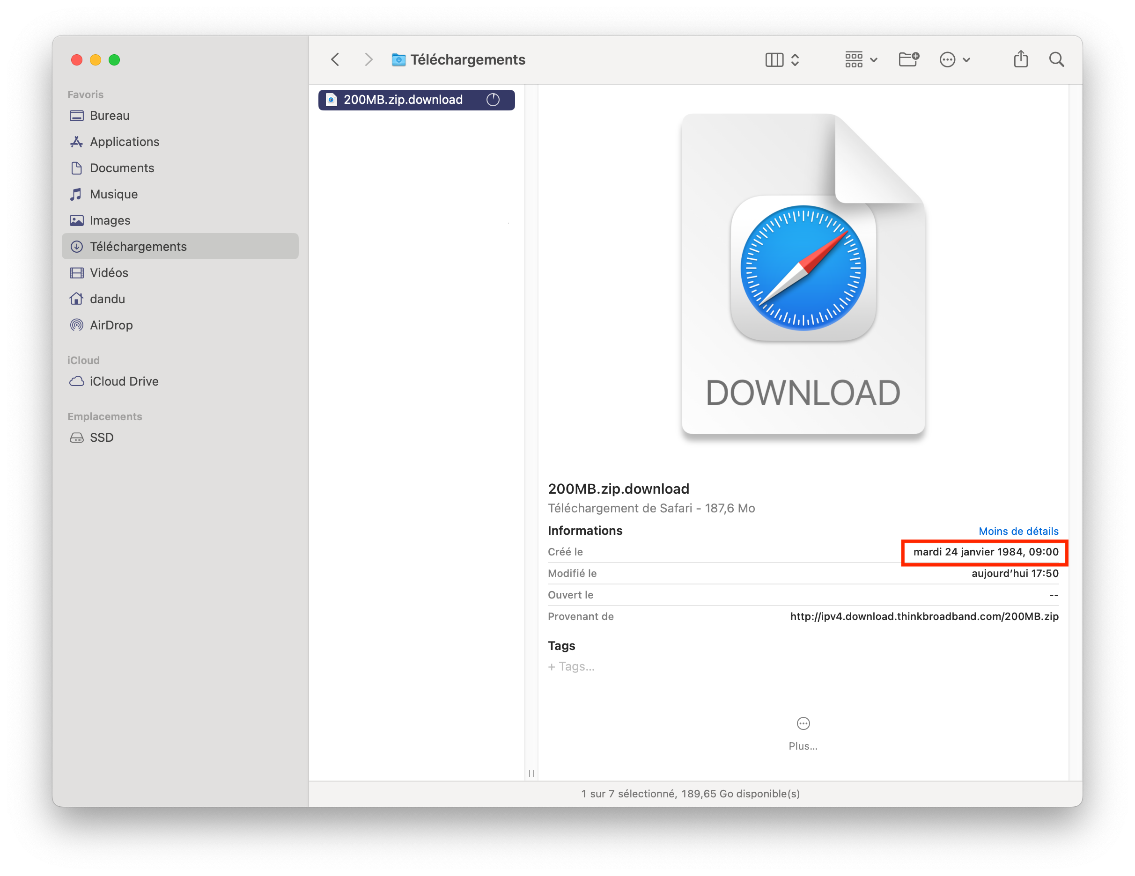Click Téléchargement de Safari - 187,6 Mo text
The image size is (1135, 876).
[x=651, y=508]
